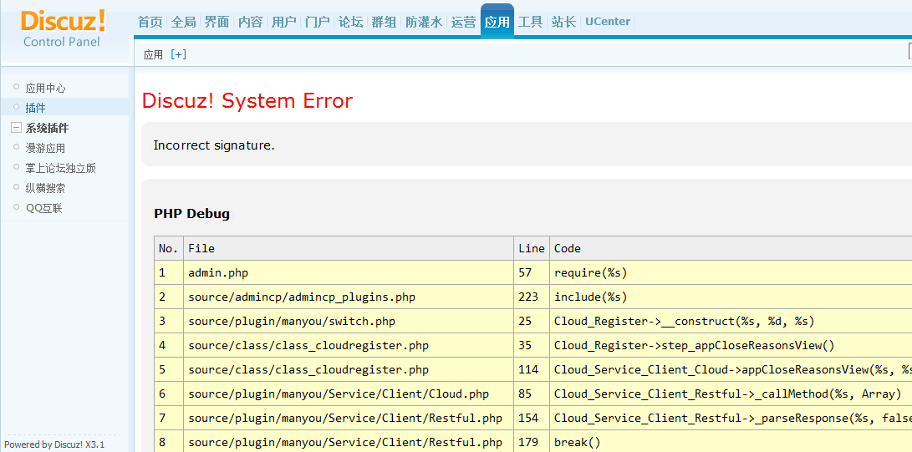Open the 用户 top menu
This screenshot has width=912, height=452.
pos(284,22)
